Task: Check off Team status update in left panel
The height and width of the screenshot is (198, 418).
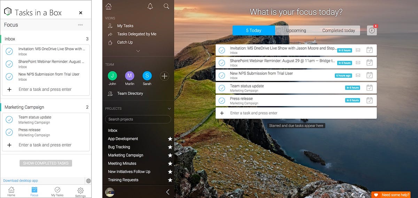Action: coord(9,119)
